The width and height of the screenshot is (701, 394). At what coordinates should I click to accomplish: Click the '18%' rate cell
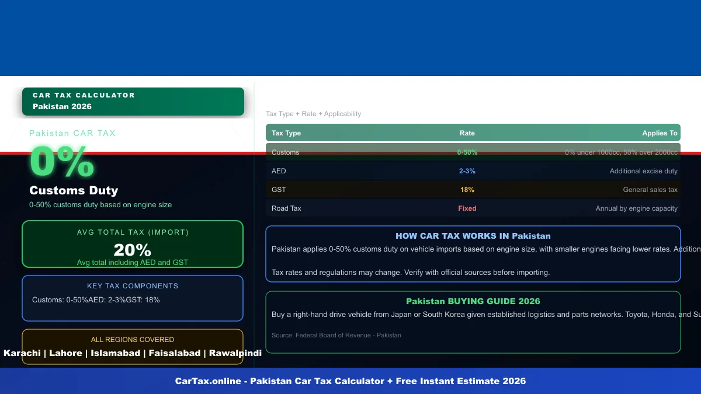pyautogui.click(x=467, y=190)
